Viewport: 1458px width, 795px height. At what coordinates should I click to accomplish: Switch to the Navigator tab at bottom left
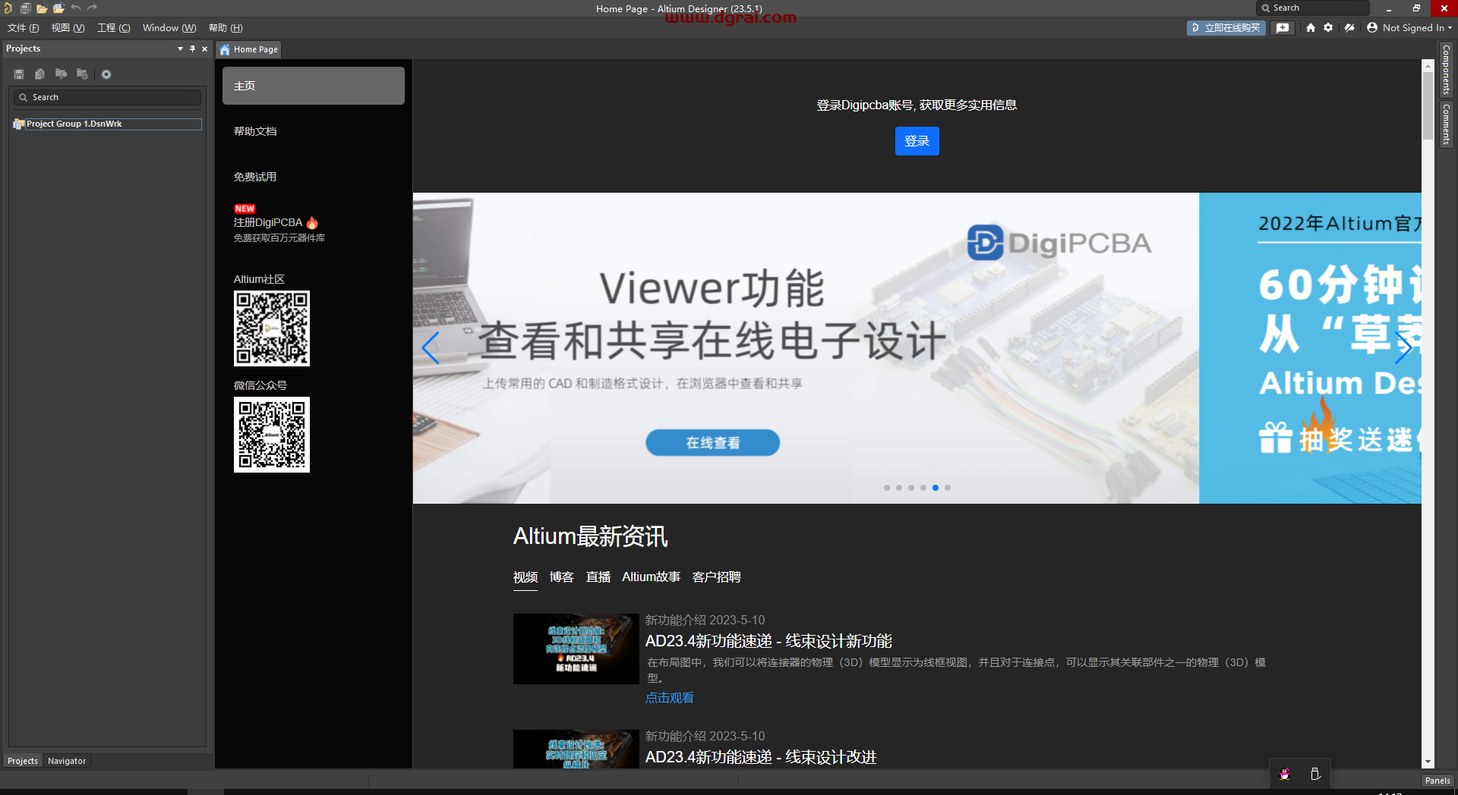coord(67,760)
